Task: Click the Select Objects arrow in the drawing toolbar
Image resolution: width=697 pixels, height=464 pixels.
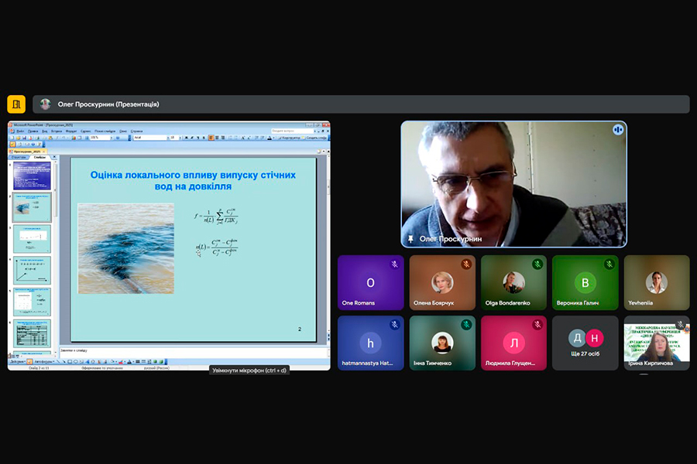Action: 29,361
